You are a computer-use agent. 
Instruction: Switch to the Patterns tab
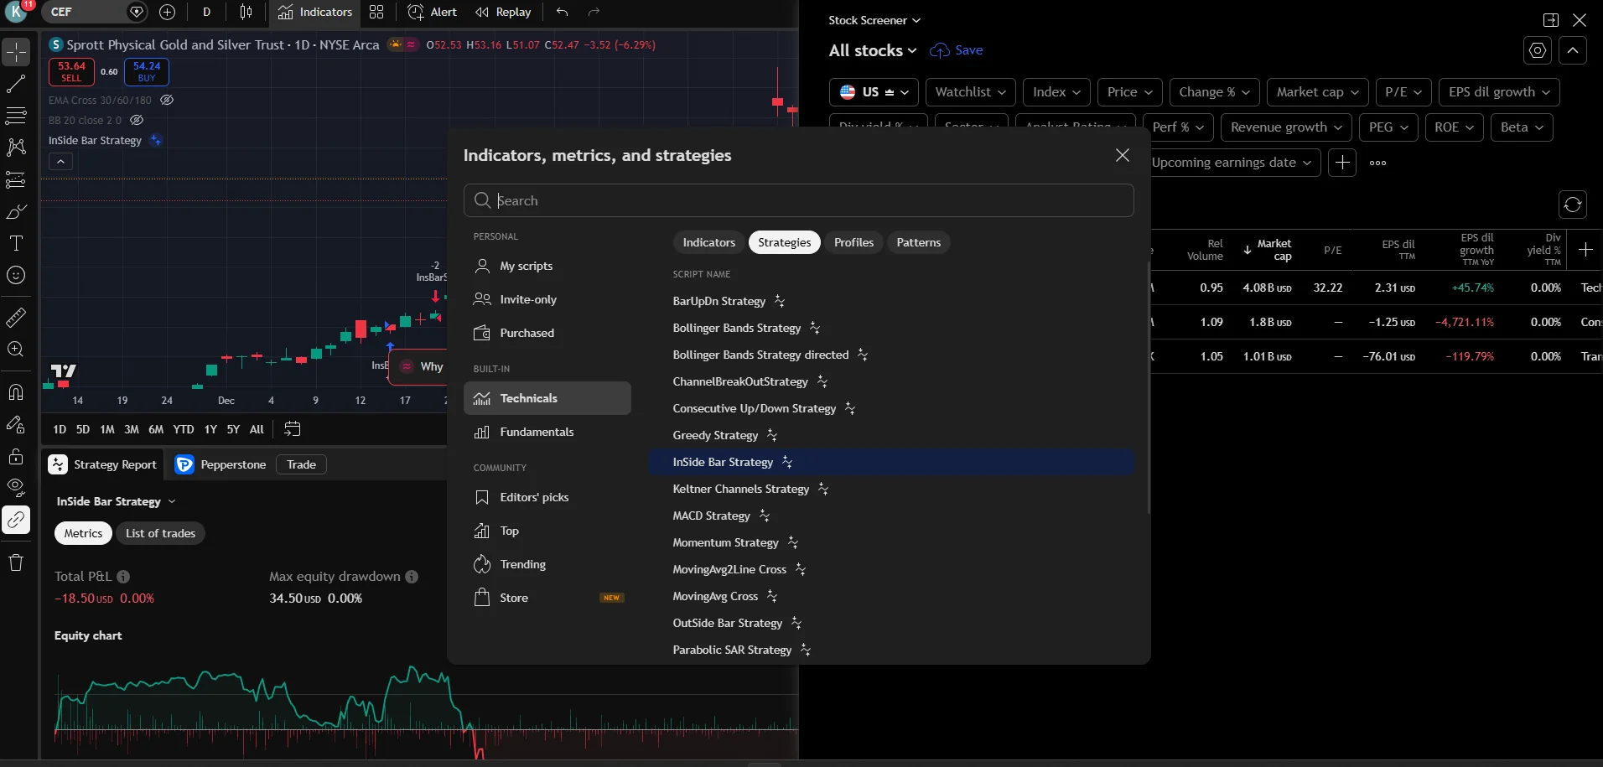click(918, 242)
